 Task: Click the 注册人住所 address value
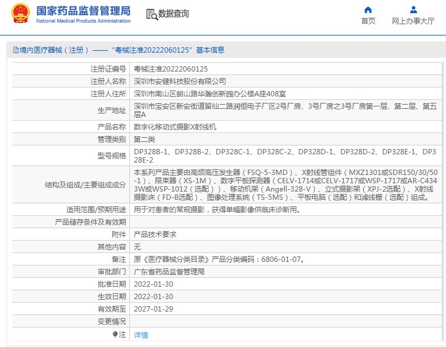pos(210,93)
